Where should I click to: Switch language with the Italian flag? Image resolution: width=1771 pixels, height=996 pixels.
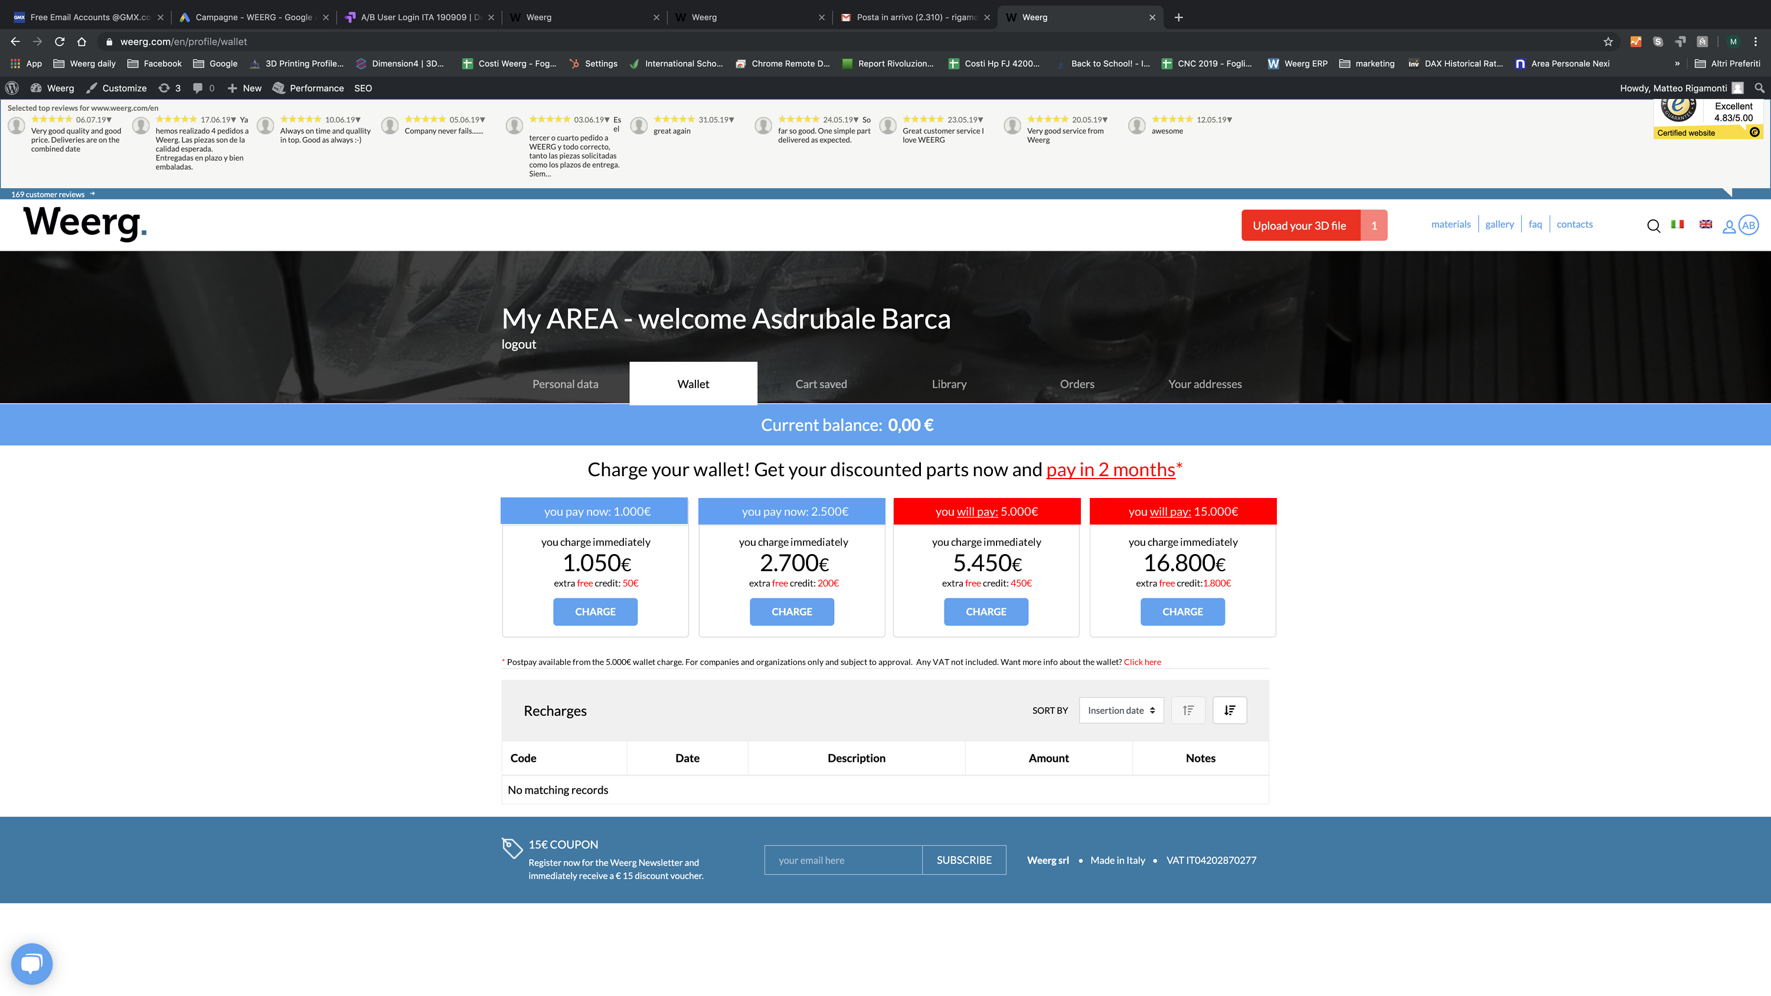(1678, 224)
